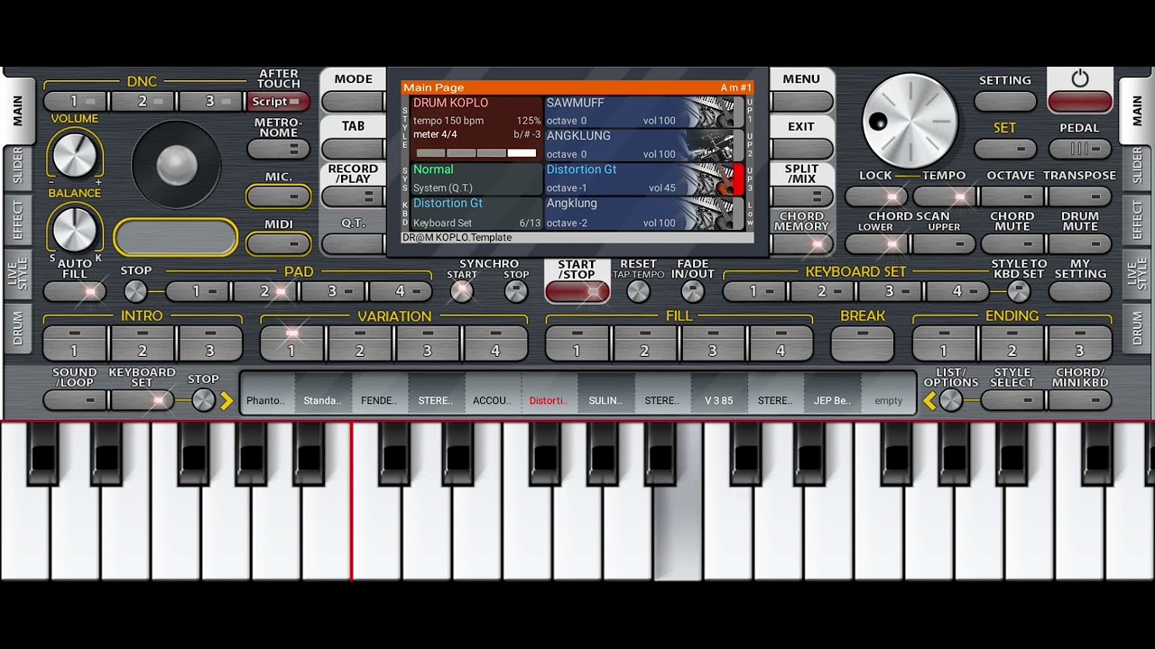Screen dimensions: 1155x649
Task: Open the left LIVE STYLE side tab
Action: tap(17, 274)
